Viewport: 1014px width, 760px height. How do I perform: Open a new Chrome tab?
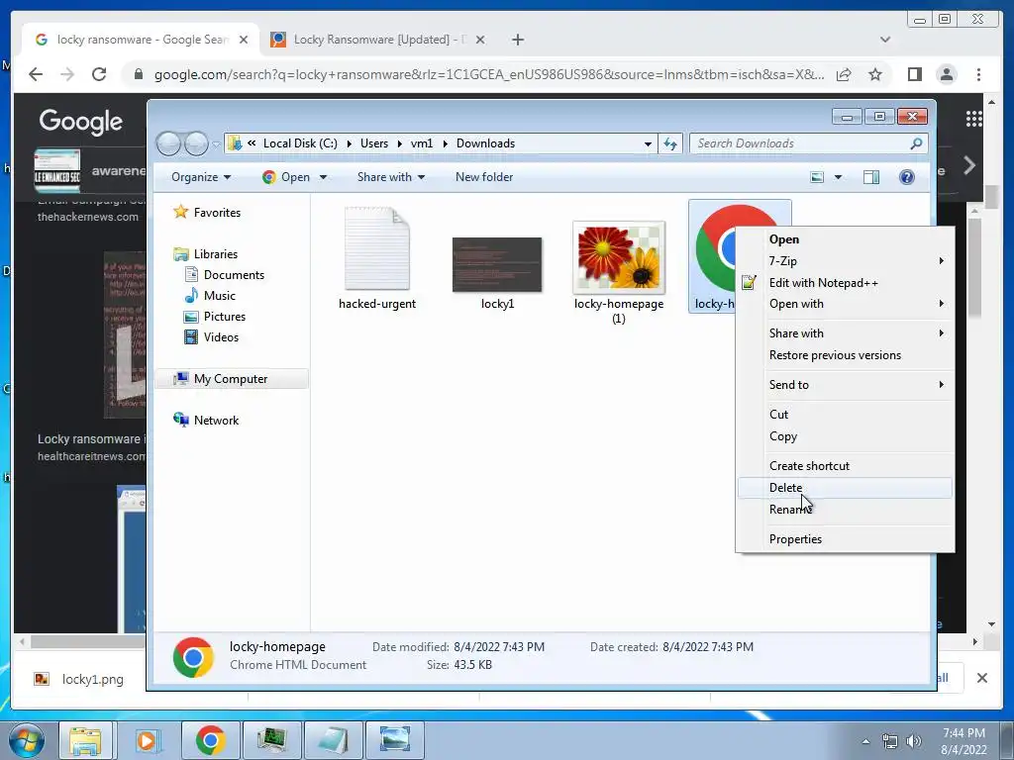click(517, 40)
